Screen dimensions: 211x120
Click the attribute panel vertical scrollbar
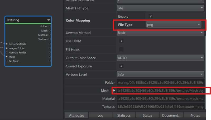tap(205, 72)
